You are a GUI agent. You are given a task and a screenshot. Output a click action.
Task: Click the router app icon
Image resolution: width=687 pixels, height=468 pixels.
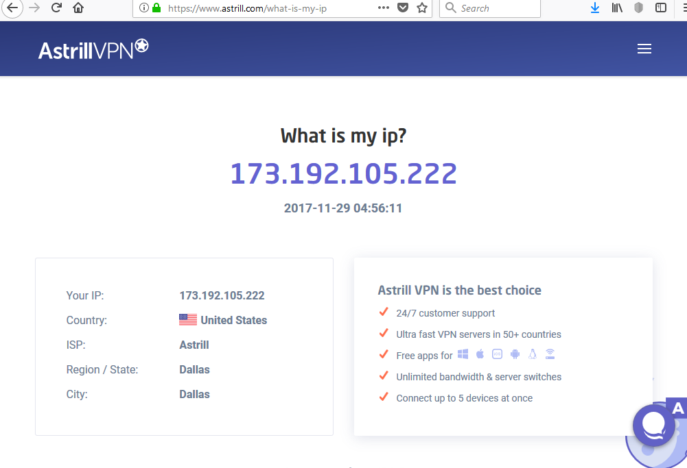(550, 354)
